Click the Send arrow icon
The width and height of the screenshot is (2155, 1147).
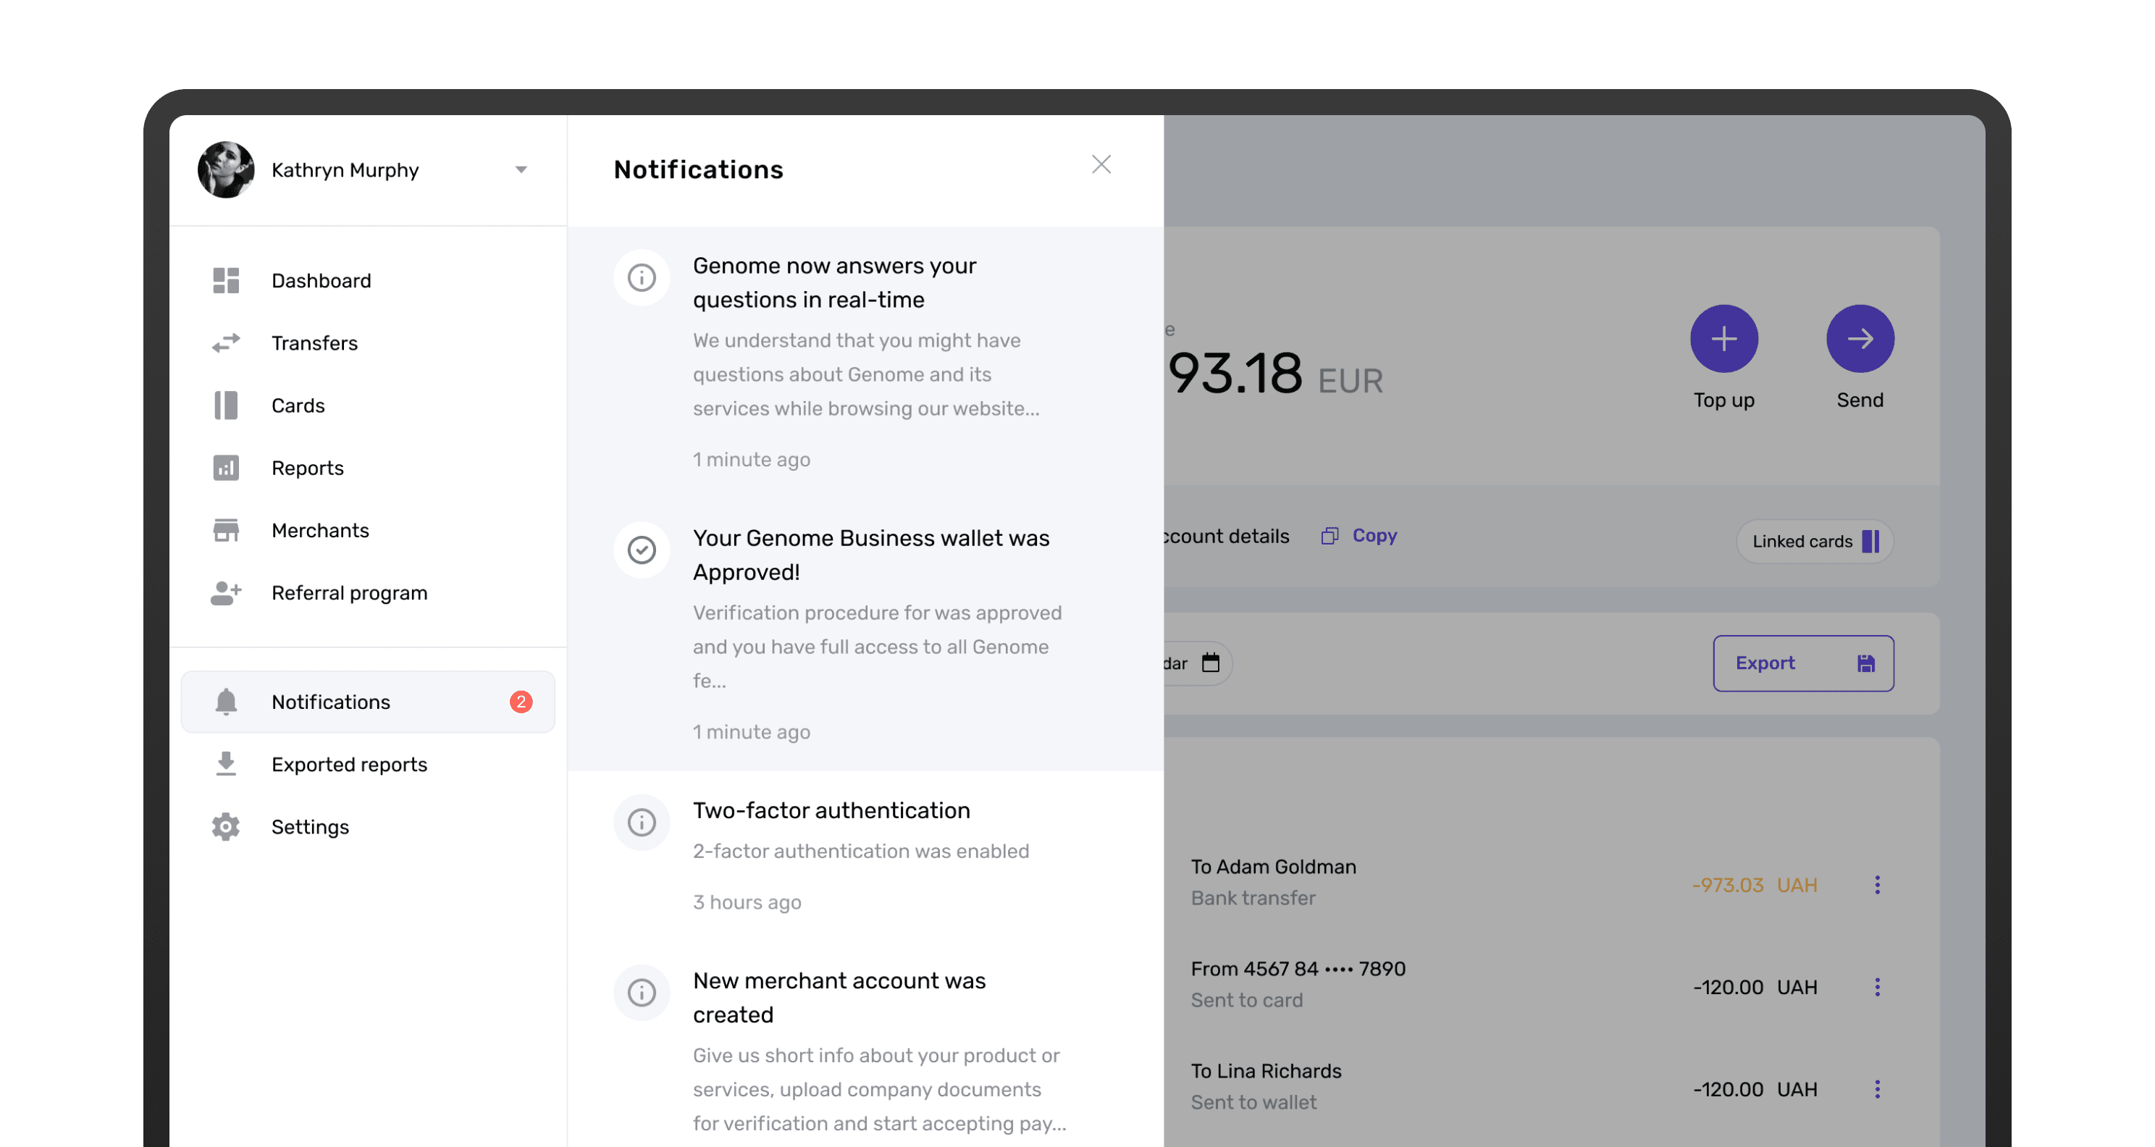point(1860,339)
